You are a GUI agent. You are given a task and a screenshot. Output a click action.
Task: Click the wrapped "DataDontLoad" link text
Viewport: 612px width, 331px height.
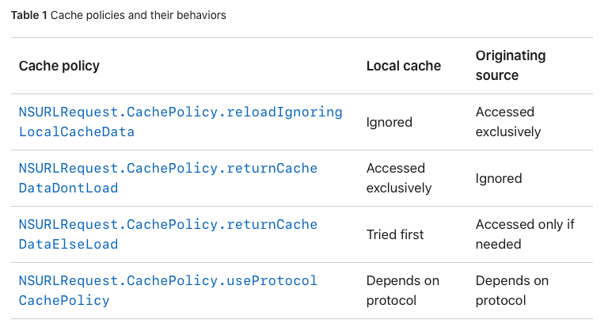(69, 188)
